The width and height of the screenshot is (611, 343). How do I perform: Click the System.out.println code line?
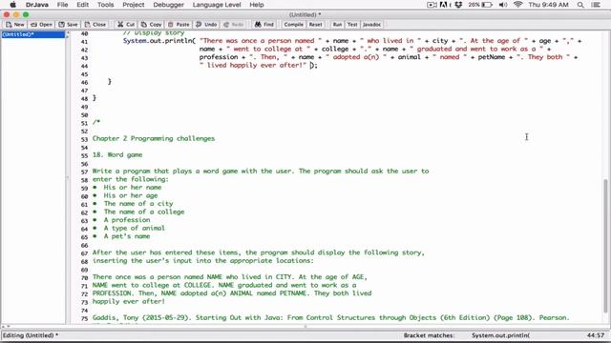[352, 40]
